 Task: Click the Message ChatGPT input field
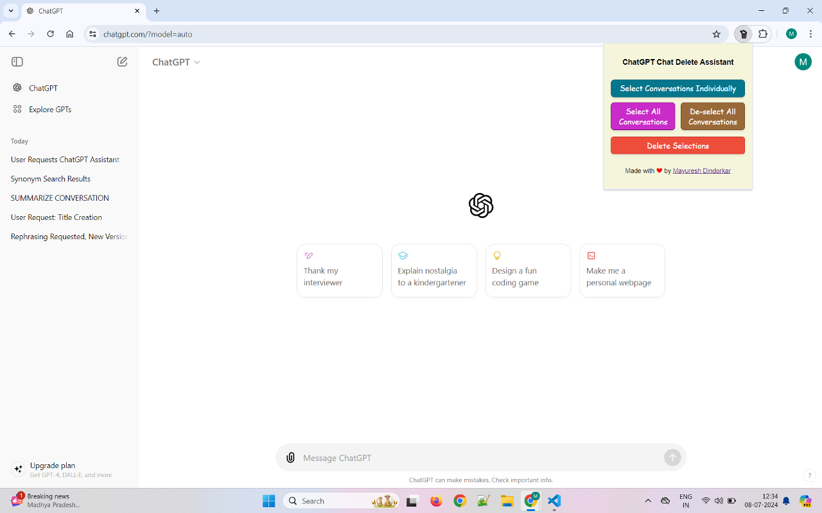click(x=481, y=457)
